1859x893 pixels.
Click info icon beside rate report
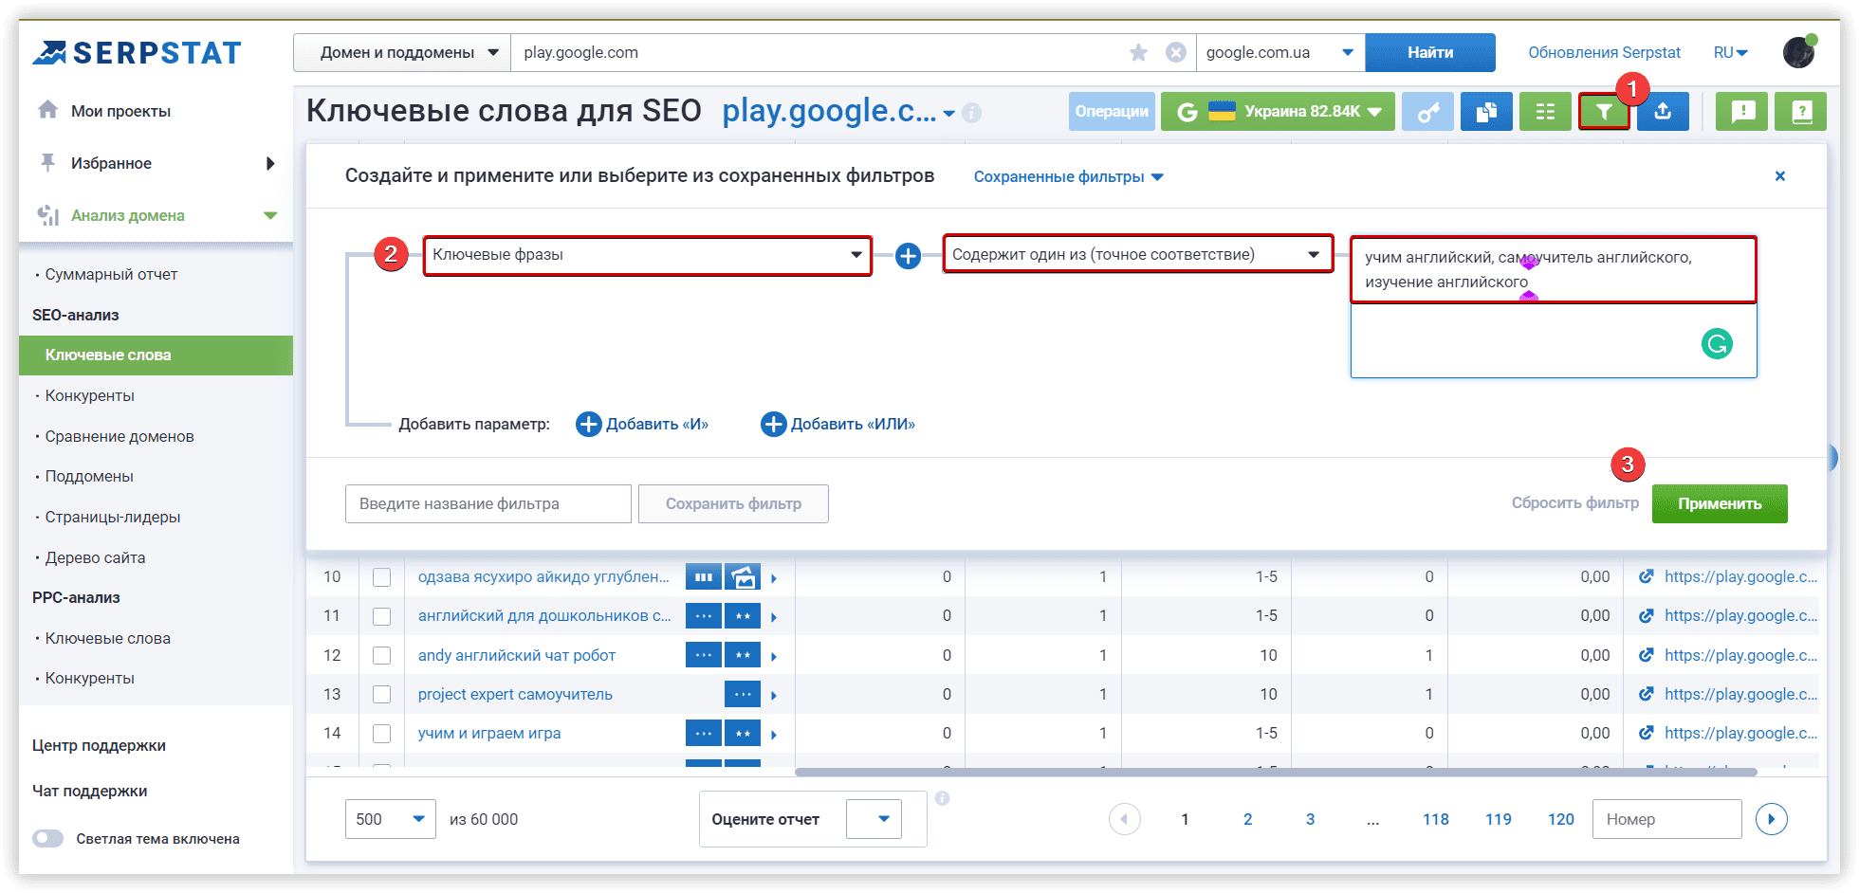point(942,798)
